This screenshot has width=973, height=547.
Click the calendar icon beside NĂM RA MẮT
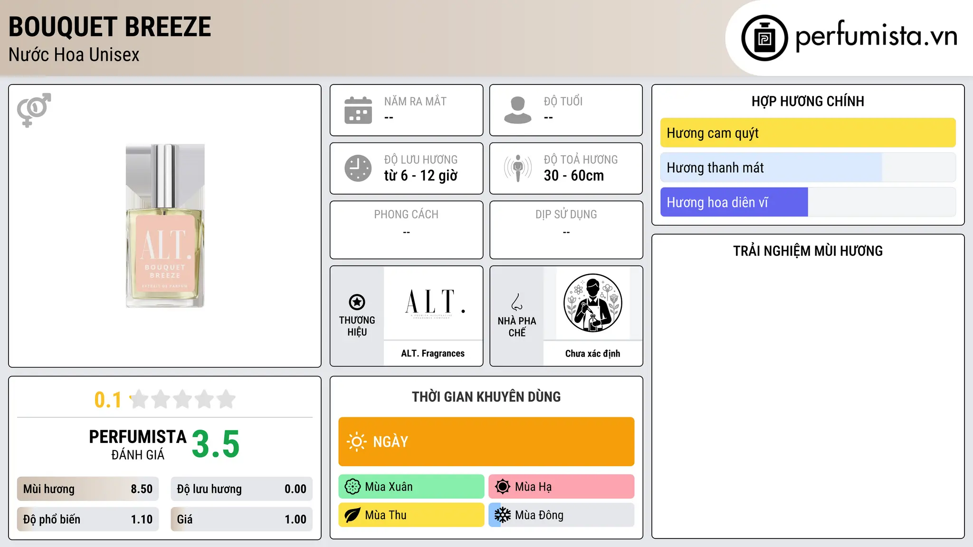(358, 110)
